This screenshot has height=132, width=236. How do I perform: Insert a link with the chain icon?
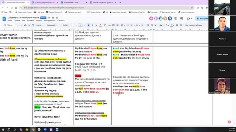tap(110, 25)
